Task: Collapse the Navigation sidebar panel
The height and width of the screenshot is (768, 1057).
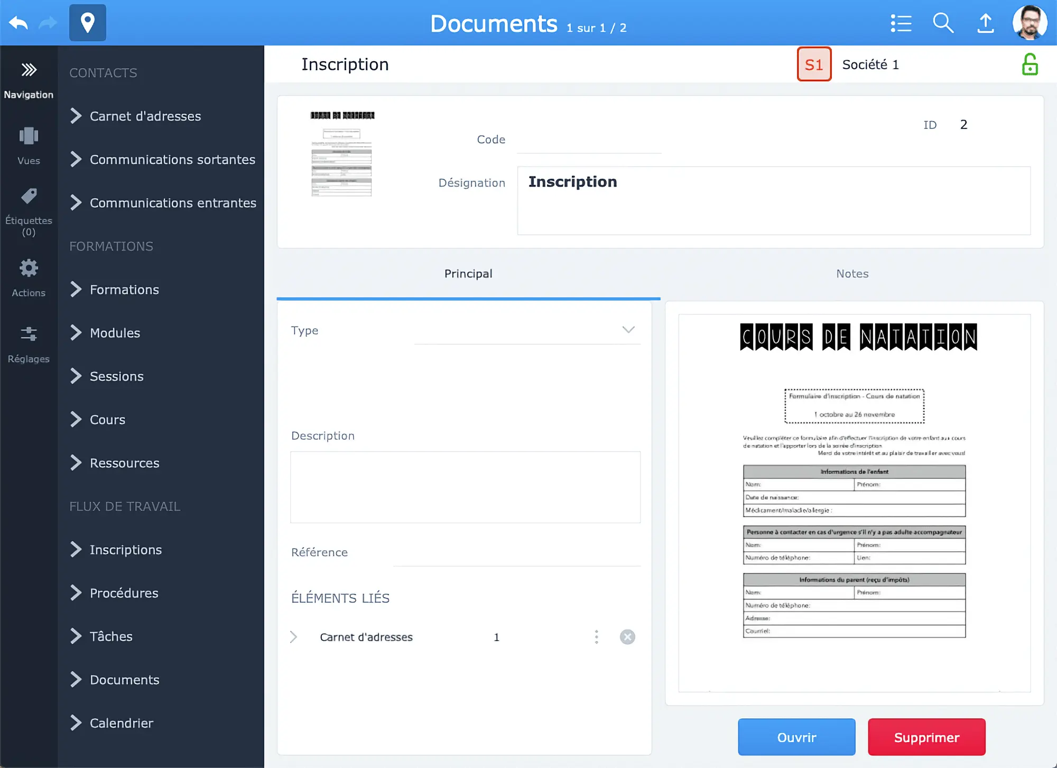Action: (29, 70)
